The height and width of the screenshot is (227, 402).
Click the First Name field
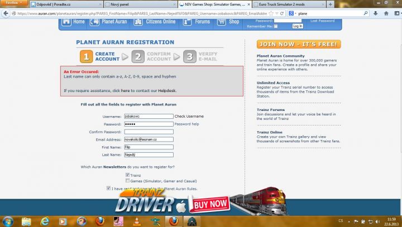(149, 147)
